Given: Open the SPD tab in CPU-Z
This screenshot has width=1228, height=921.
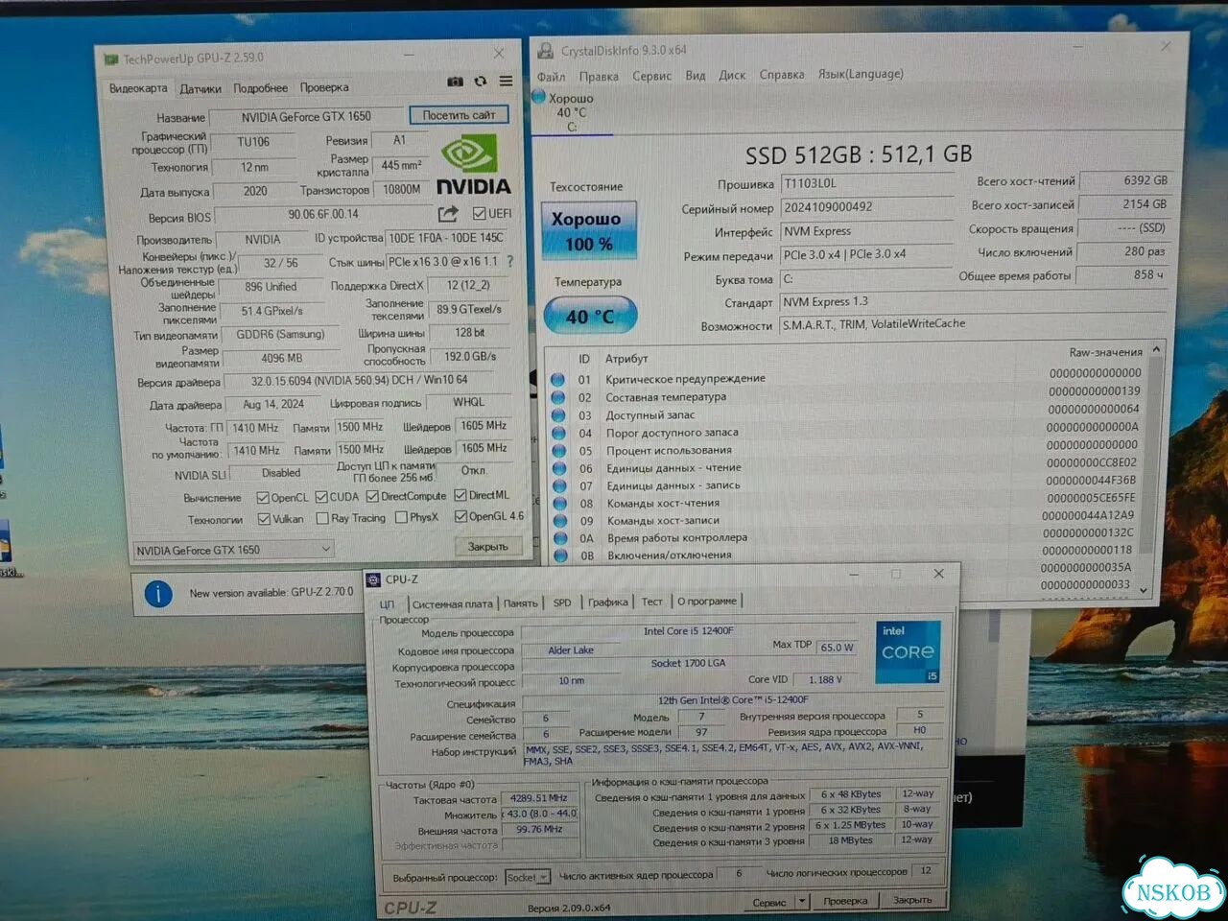Looking at the screenshot, I should pyautogui.click(x=562, y=603).
